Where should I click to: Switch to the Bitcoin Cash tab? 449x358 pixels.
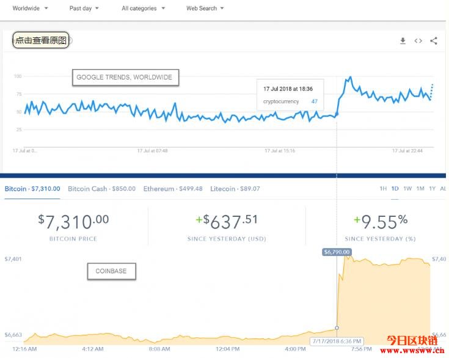tap(101, 189)
